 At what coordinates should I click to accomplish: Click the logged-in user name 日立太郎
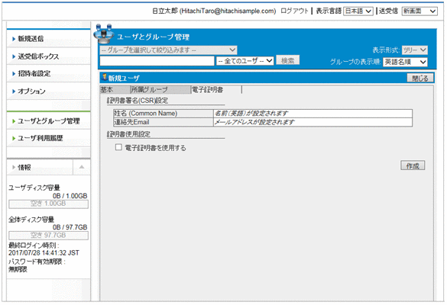(165, 11)
